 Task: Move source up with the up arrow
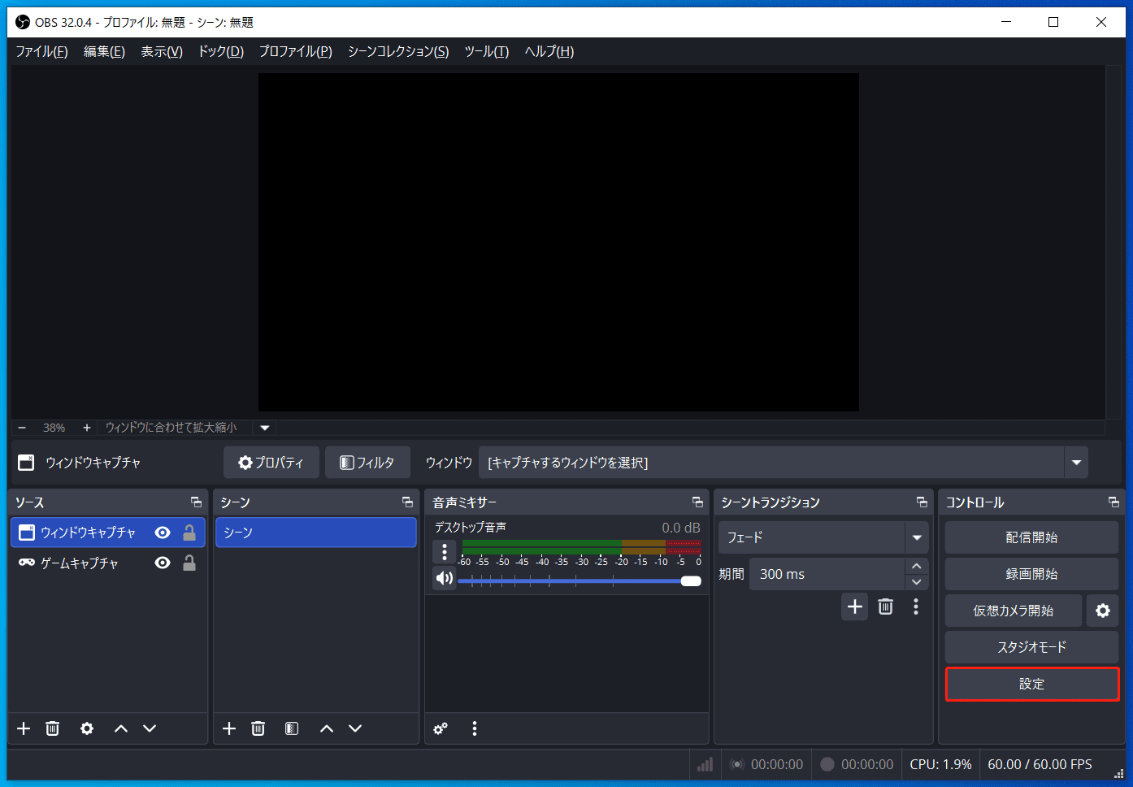(121, 728)
